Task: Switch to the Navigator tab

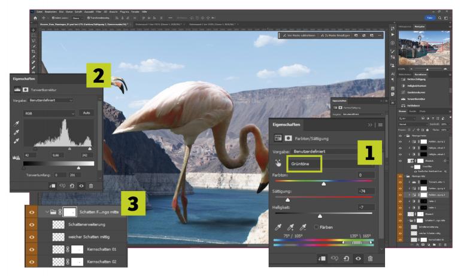Action: 420,26
